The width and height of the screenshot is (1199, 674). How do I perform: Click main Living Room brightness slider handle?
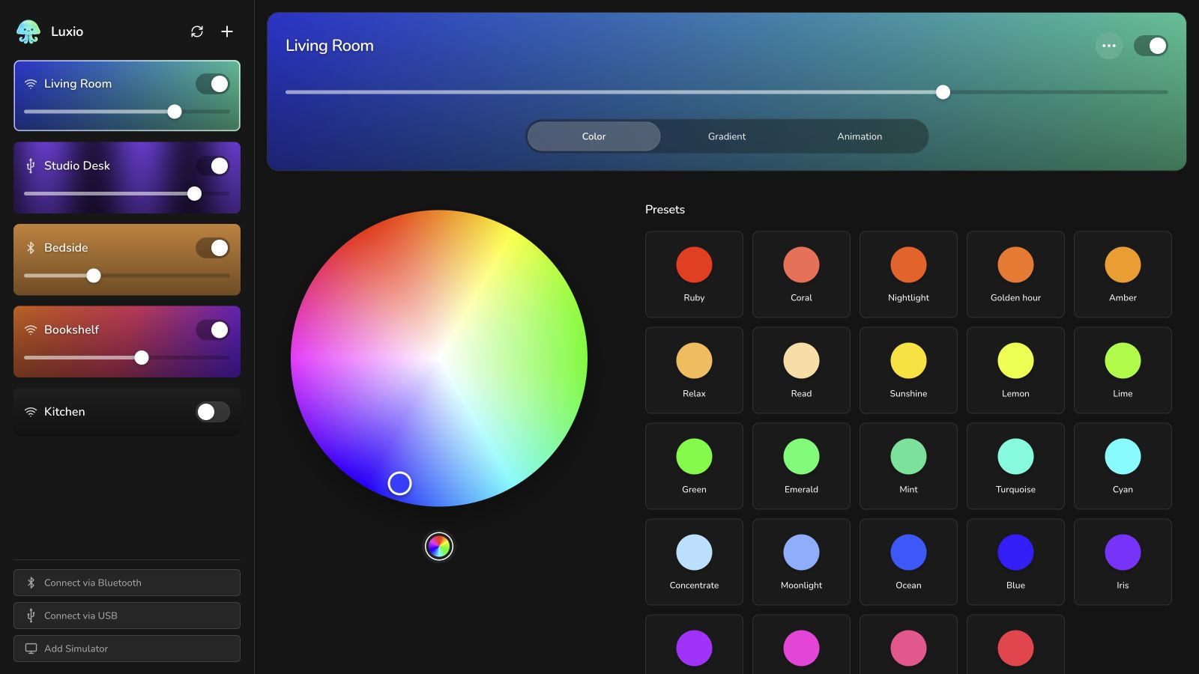(943, 92)
